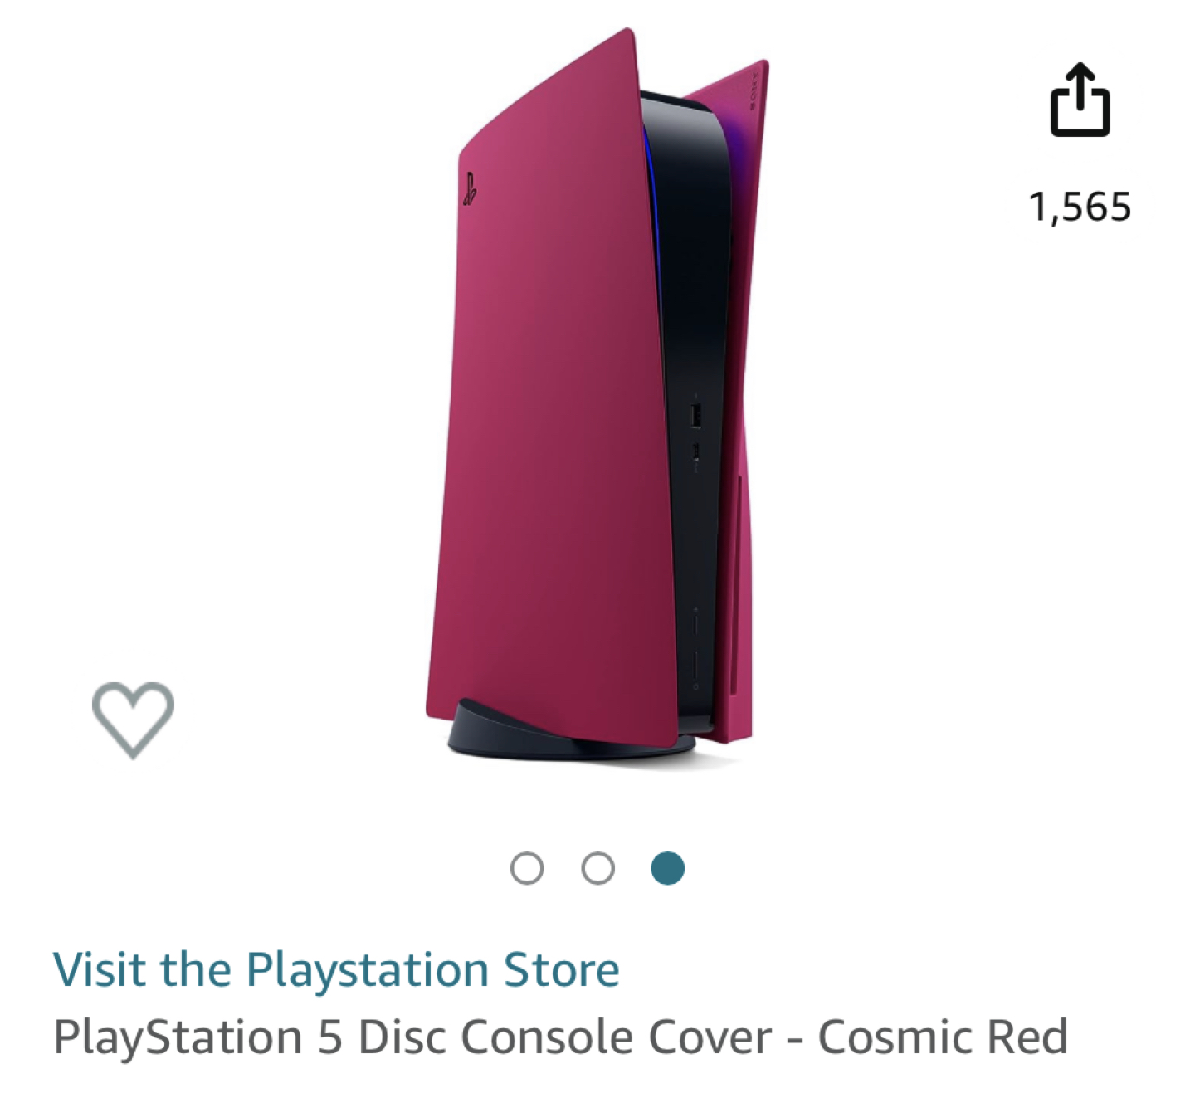Open the Cosmic Red console product image

pyautogui.click(x=597, y=394)
